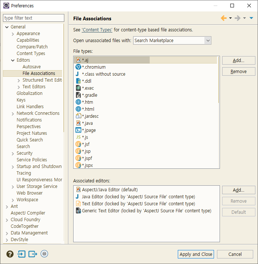The image size is (258, 264).
Task: Click the File types list scrollbar
Action: click(x=218, y=80)
